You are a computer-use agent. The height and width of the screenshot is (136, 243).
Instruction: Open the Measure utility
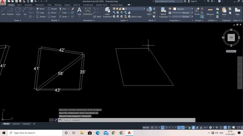point(210,12)
